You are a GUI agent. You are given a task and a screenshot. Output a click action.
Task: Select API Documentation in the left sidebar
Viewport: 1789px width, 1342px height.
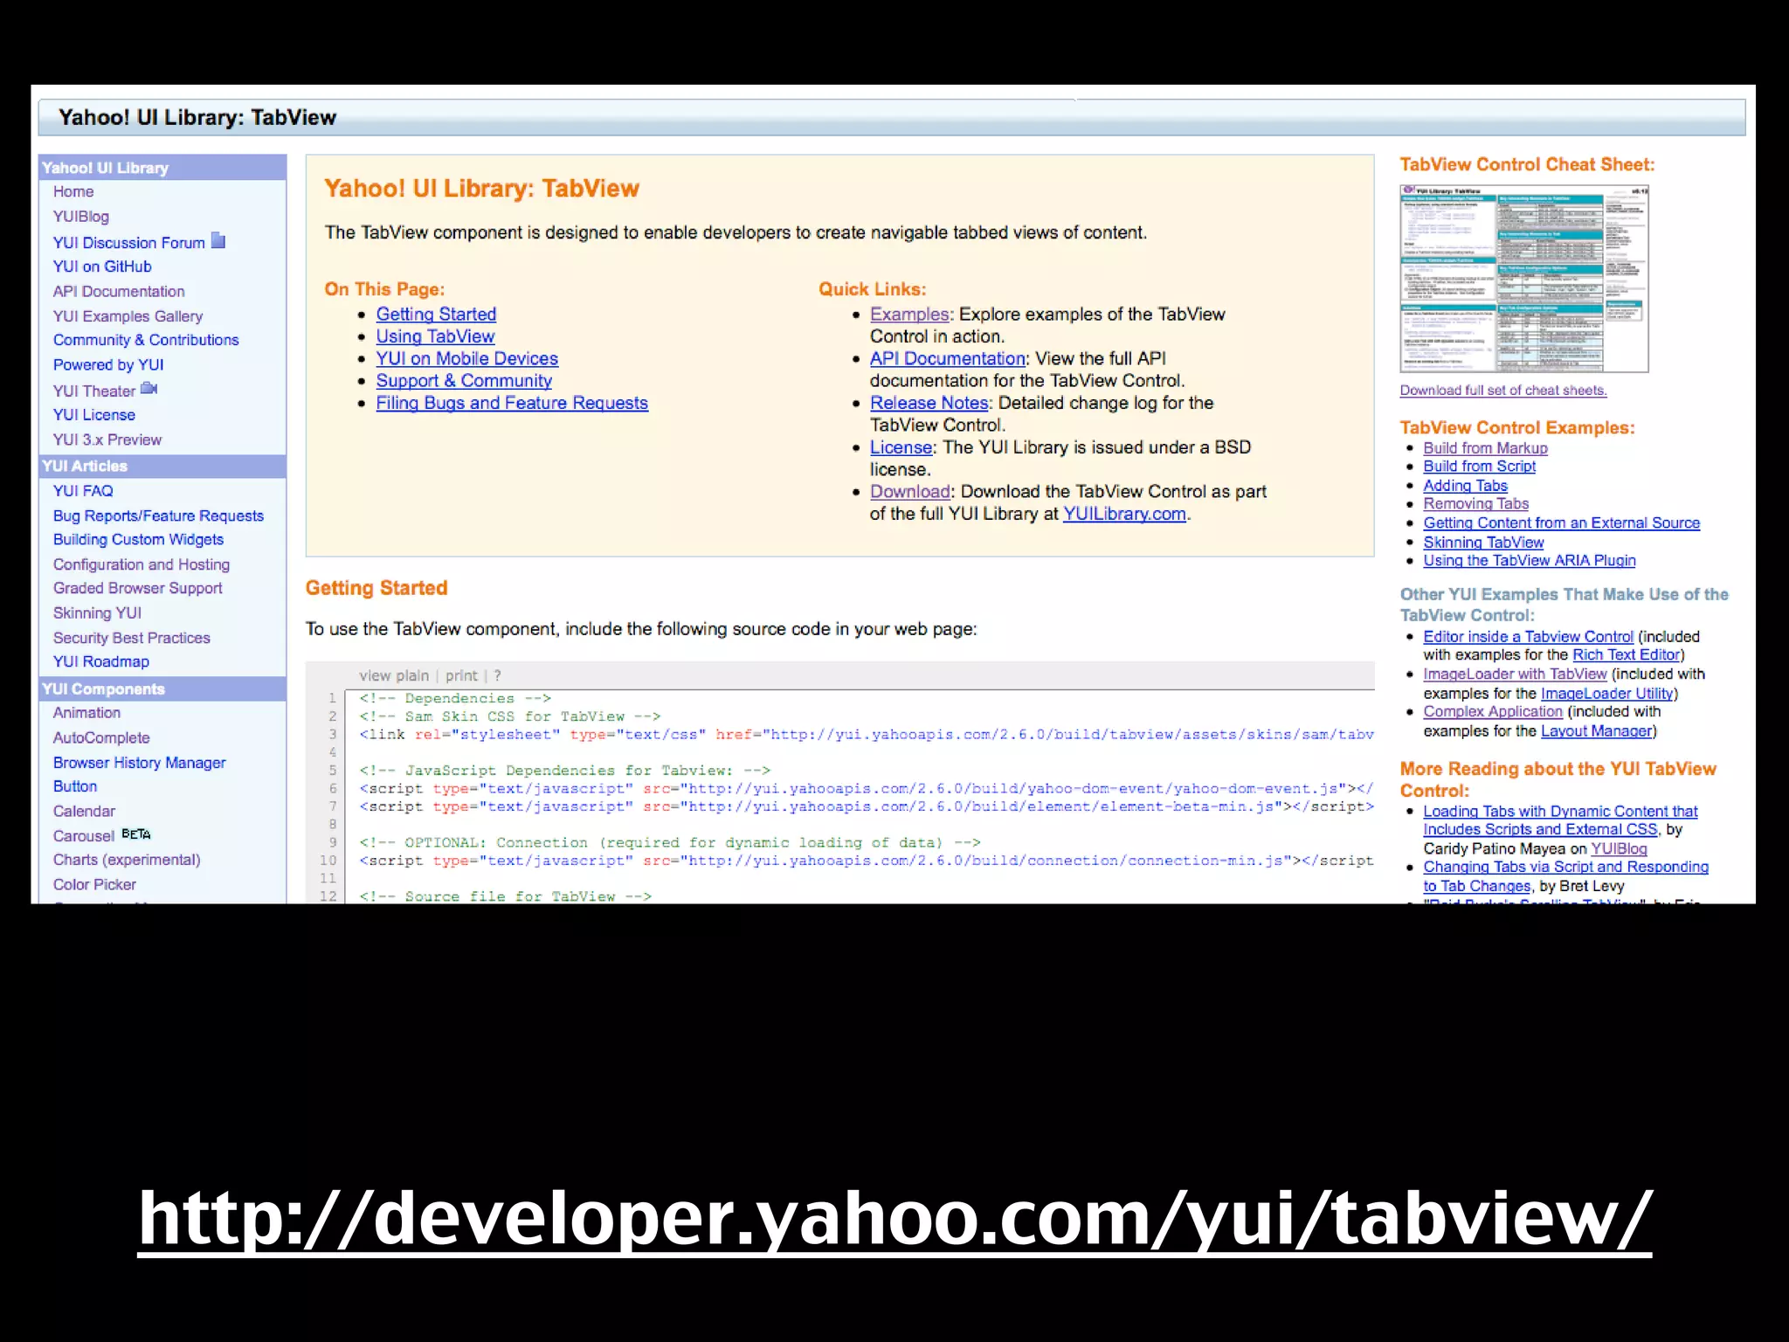(x=119, y=291)
